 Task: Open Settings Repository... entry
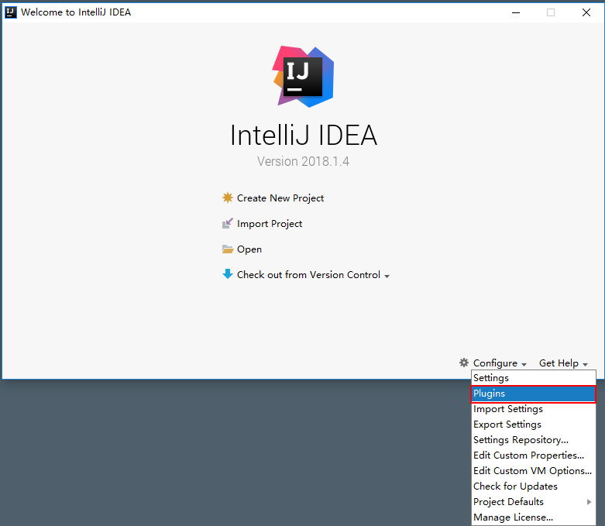coord(534,440)
